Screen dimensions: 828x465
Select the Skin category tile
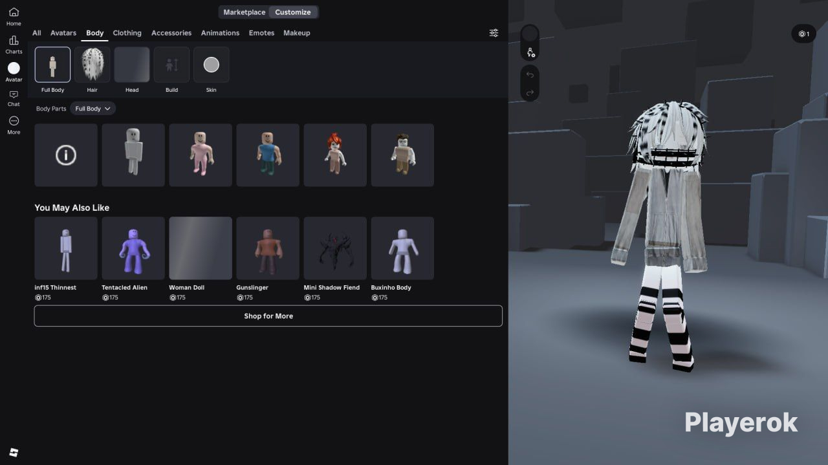coord(212,65)
